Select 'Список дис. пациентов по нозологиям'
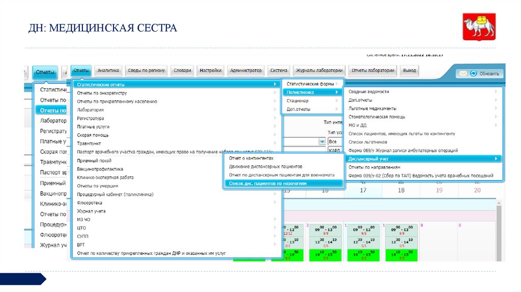 coord(268,183)
